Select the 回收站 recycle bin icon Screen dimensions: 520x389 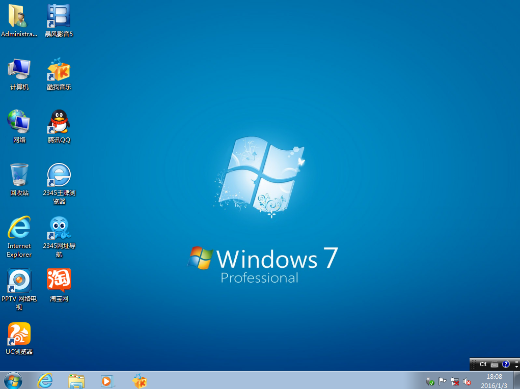[19, 180]
